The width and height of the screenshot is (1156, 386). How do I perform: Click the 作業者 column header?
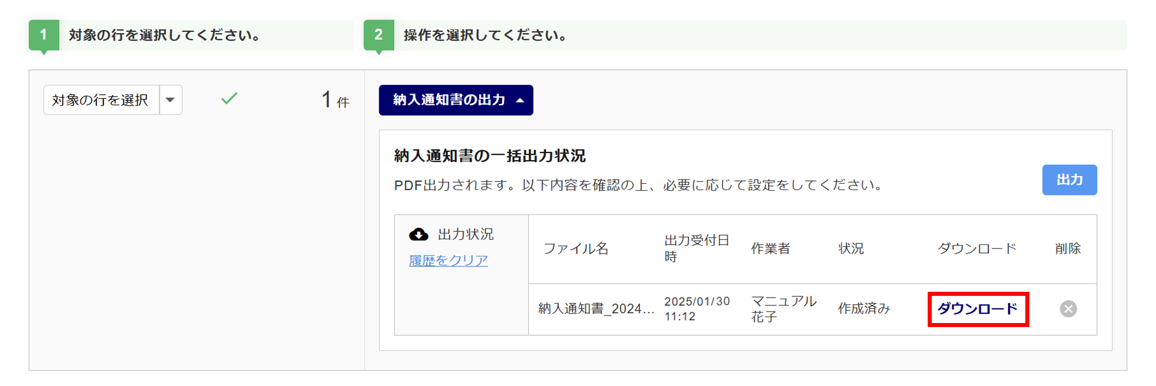pyautogui.click(x=770, y=249)
